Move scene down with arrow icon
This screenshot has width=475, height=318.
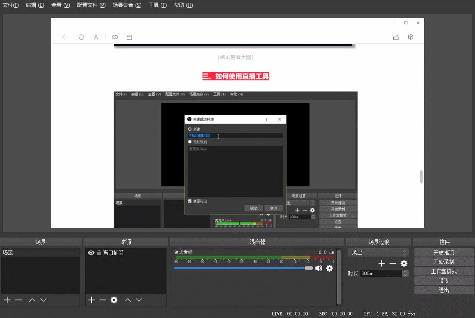43,300
